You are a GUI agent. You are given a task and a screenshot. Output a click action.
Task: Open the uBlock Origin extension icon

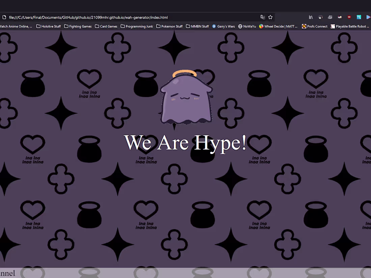click(349, 17)
